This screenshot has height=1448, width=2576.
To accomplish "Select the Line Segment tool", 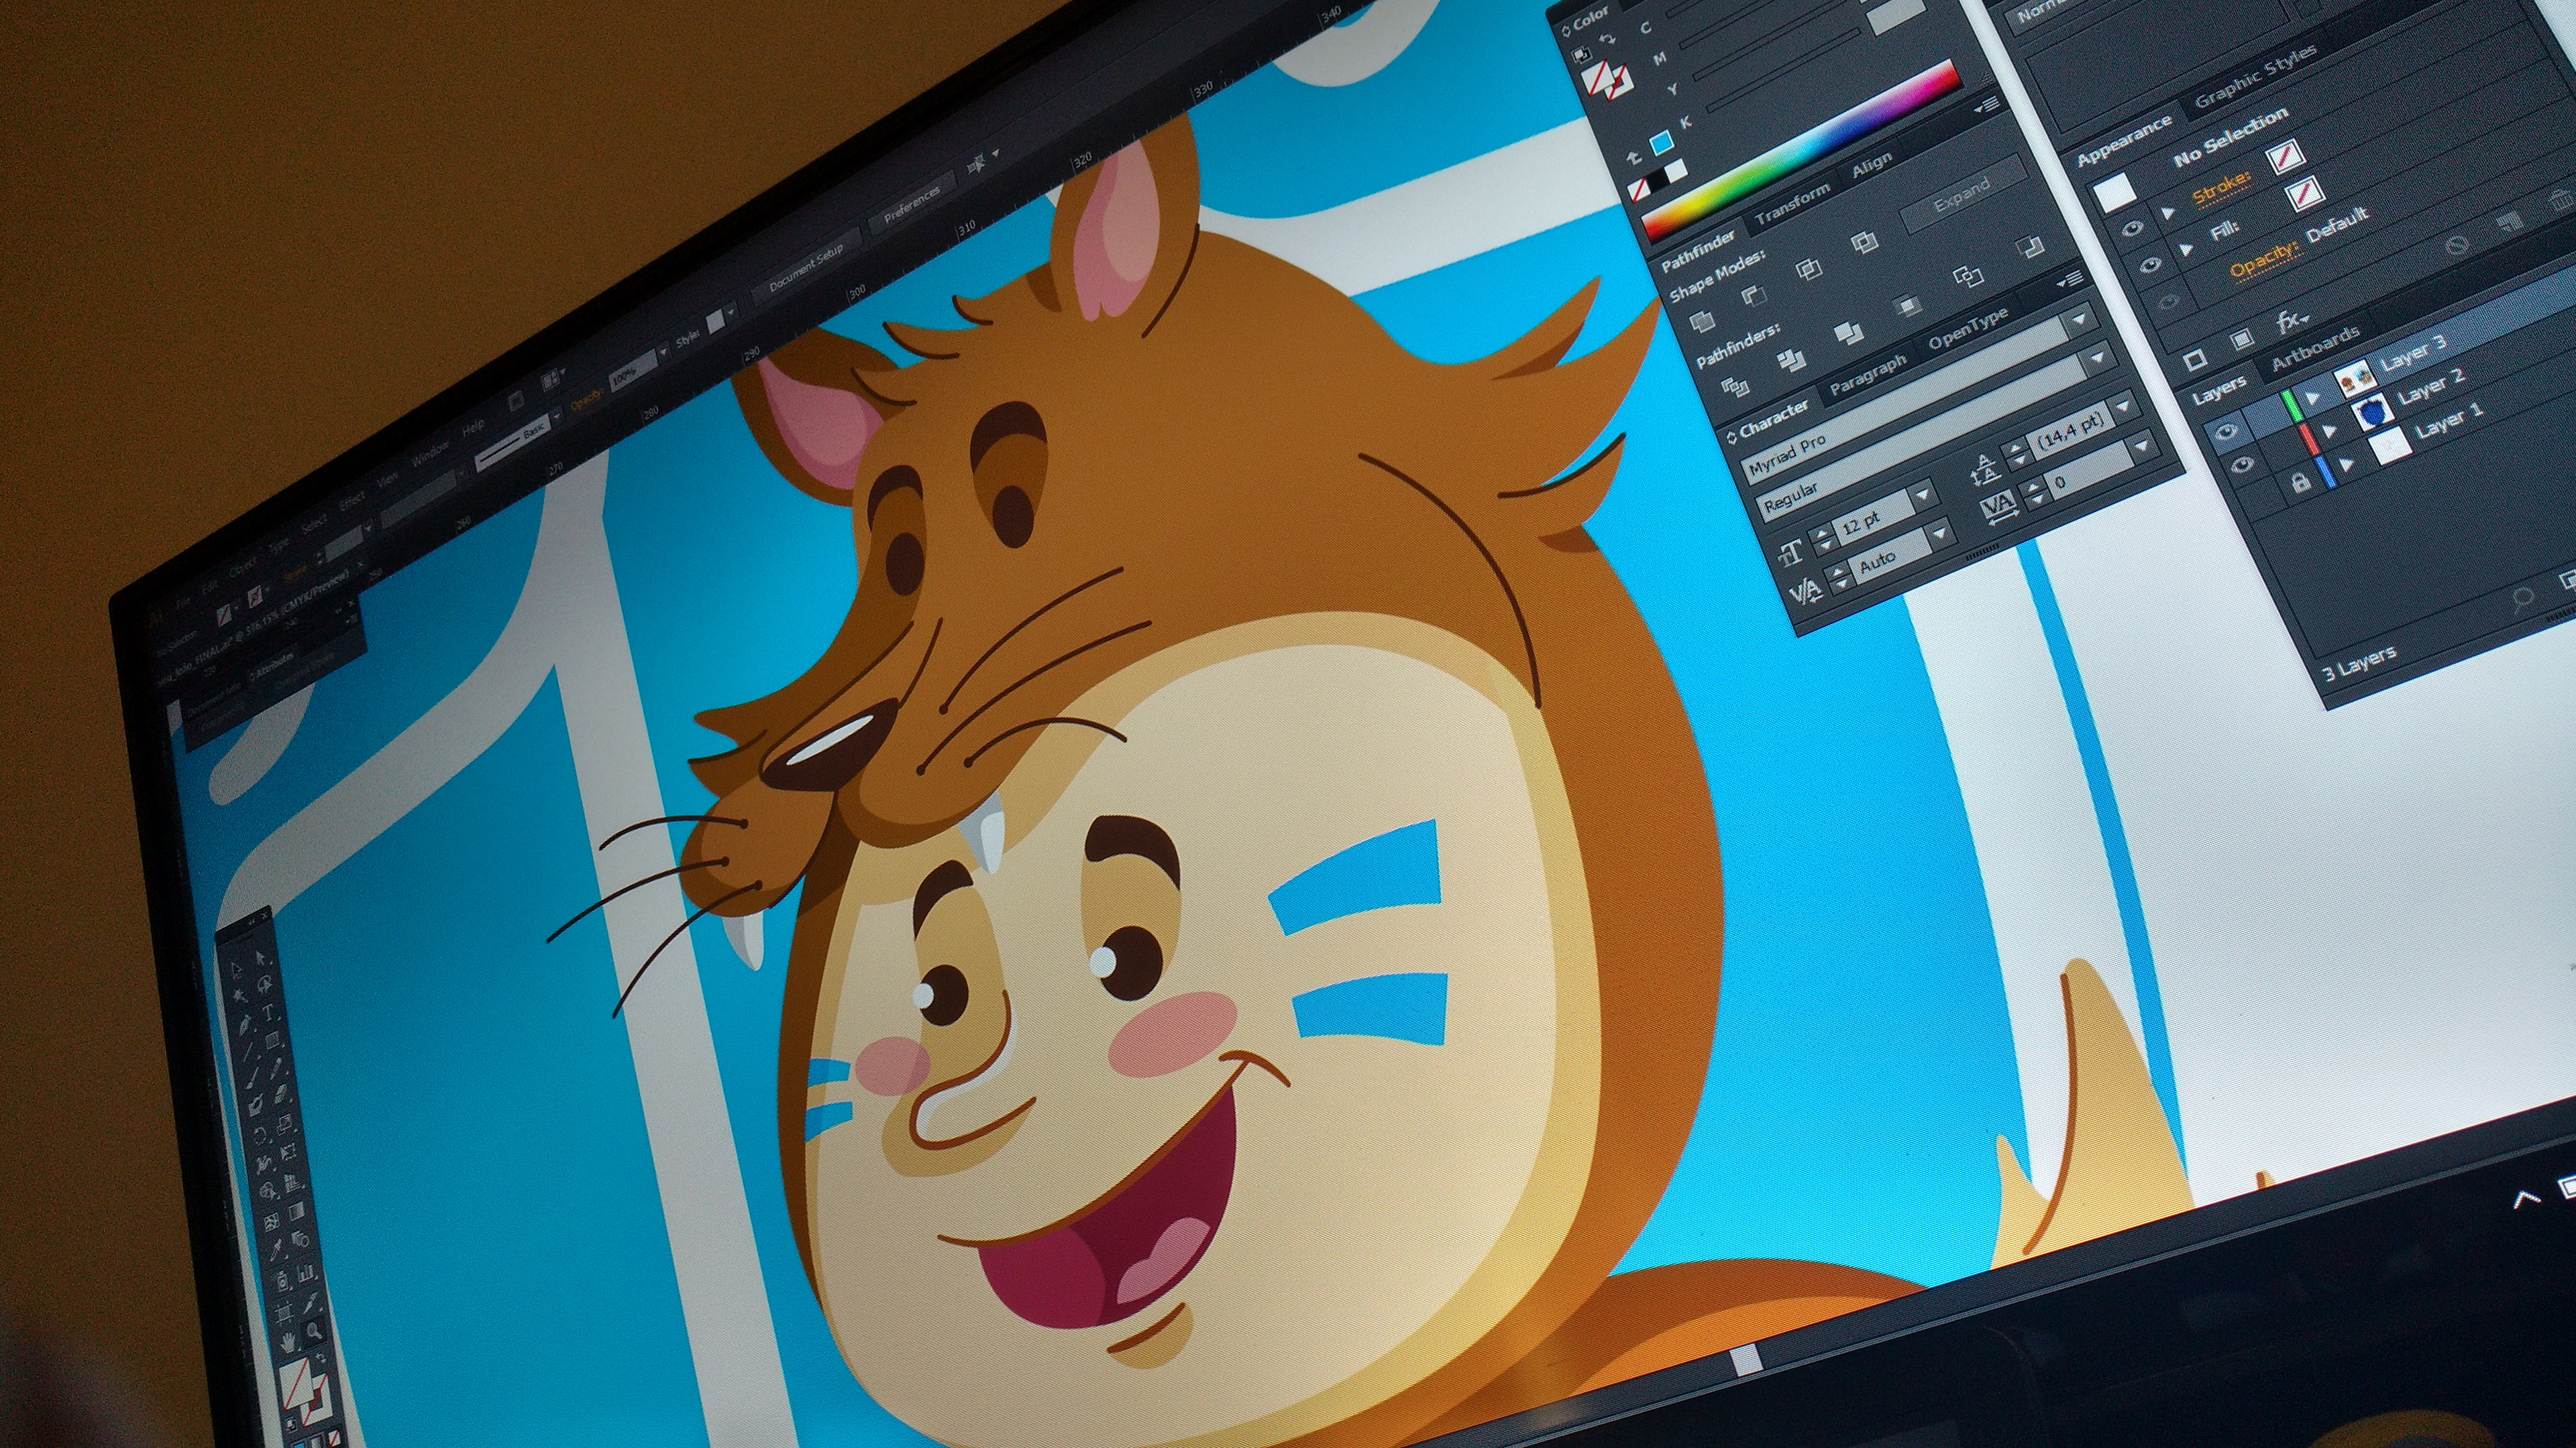I will [247, 1051].
